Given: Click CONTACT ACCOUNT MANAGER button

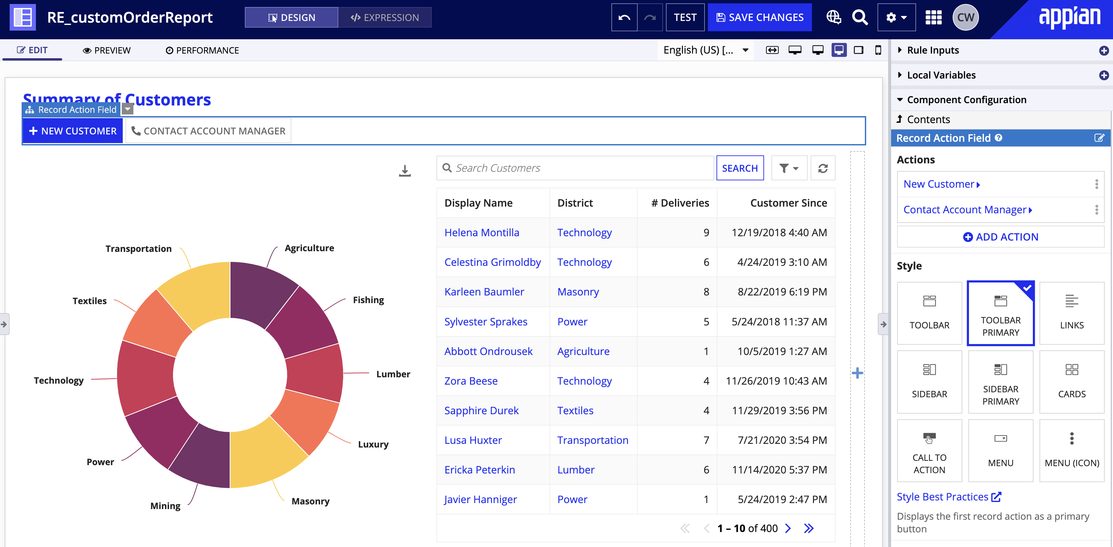Looking at the screenshot, I should coord(208,131).
